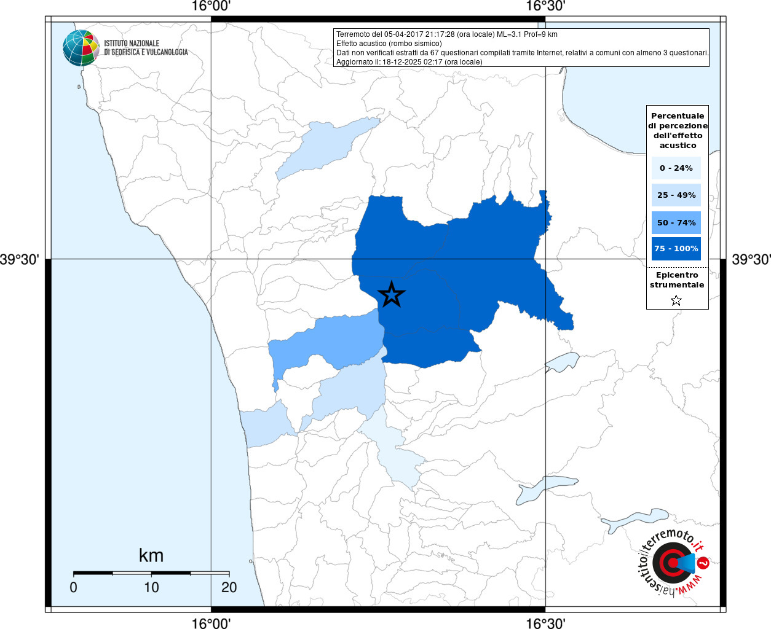Image resolution: width=771 pixels, height=629 pixels.
Task: Click the left 39°30' latitude label
Action: pyautogui.click(x=20, y=259)
